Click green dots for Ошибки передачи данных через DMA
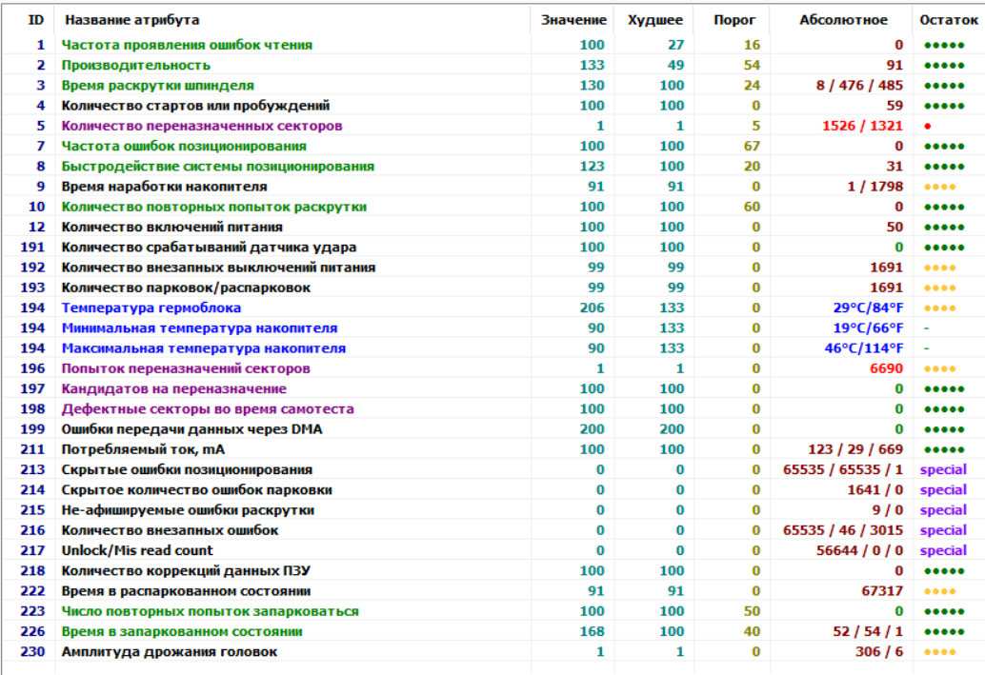Screen dimensions: 985x675 (x=943, y=429)
